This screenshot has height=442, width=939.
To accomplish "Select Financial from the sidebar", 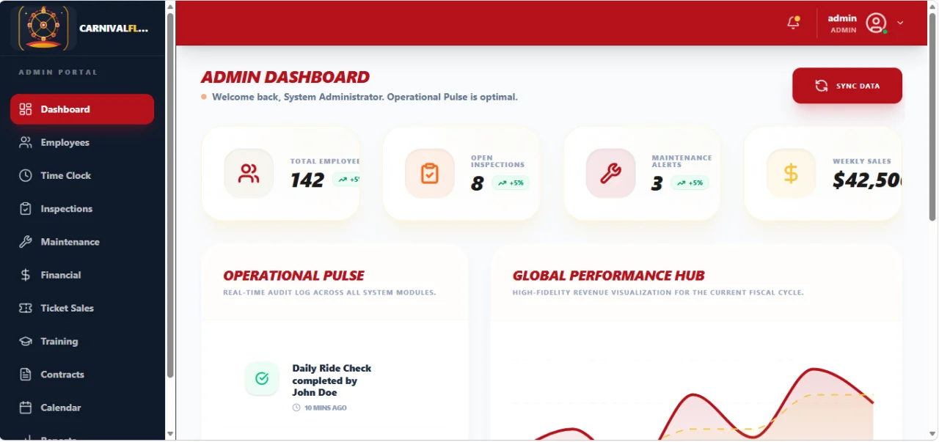I will click(x=82, y=275).
